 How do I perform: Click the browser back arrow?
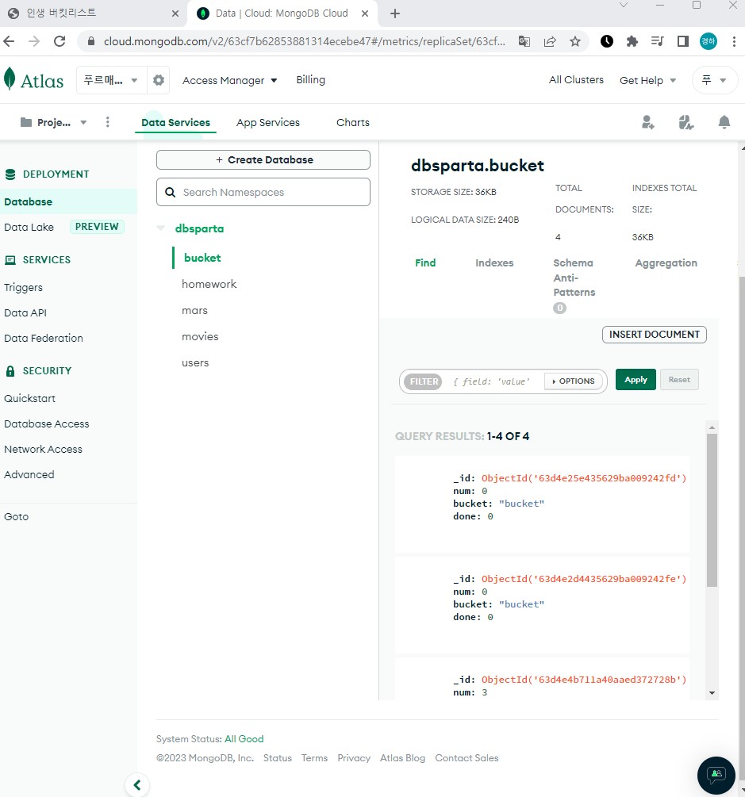10,41
